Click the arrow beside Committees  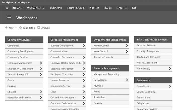pyautogui.click(x=170, y=86)
